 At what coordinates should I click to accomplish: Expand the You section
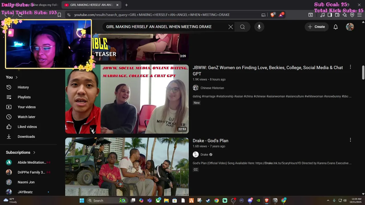[12, 77]
